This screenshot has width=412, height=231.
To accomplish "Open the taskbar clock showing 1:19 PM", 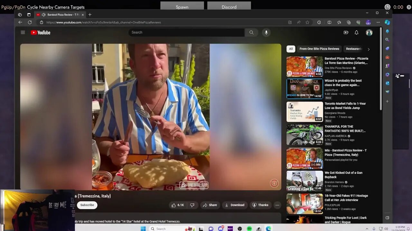I will click(x=399, y=228).
